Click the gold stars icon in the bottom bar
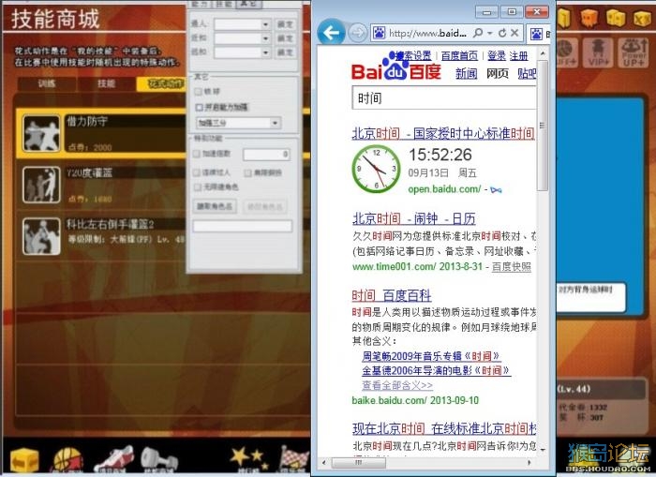This screenshot has height=477, width=656. point(249,459)
